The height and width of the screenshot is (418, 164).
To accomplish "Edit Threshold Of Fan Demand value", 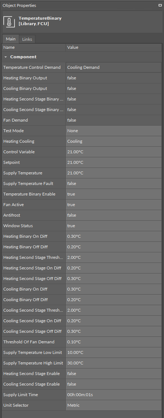I will point(113,342).
